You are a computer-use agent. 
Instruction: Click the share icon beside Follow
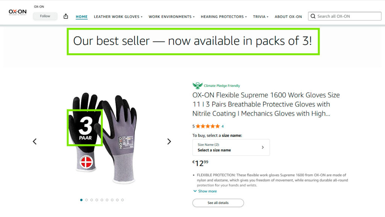click(x=66, y=16)
